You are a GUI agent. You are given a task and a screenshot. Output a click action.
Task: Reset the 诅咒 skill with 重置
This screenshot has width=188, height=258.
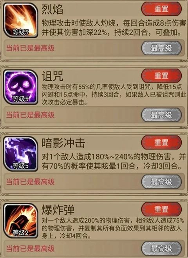[161, 76]
